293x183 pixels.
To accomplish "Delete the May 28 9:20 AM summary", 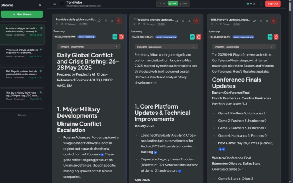I will [276, 37].
